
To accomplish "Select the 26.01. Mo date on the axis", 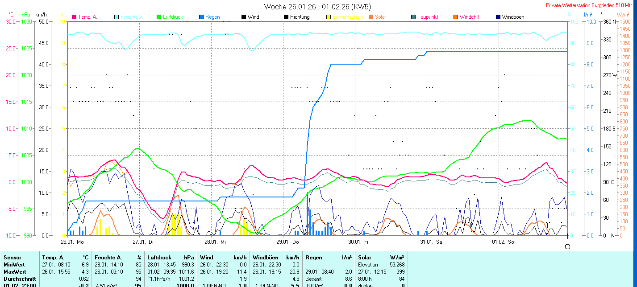I will [x=72, y=242].
